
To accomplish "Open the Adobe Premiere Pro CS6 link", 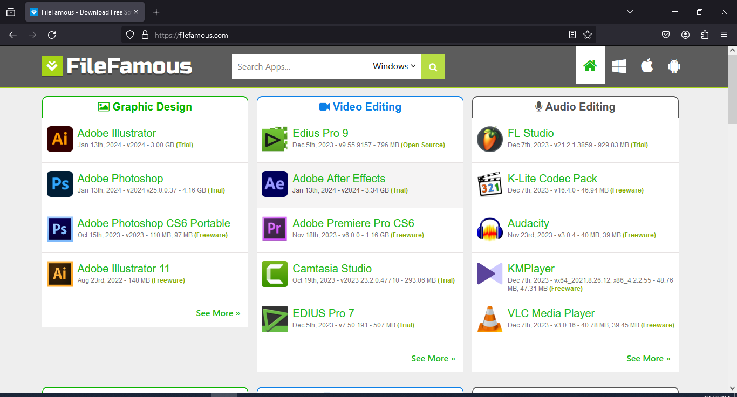I will [x=353, y=223].
